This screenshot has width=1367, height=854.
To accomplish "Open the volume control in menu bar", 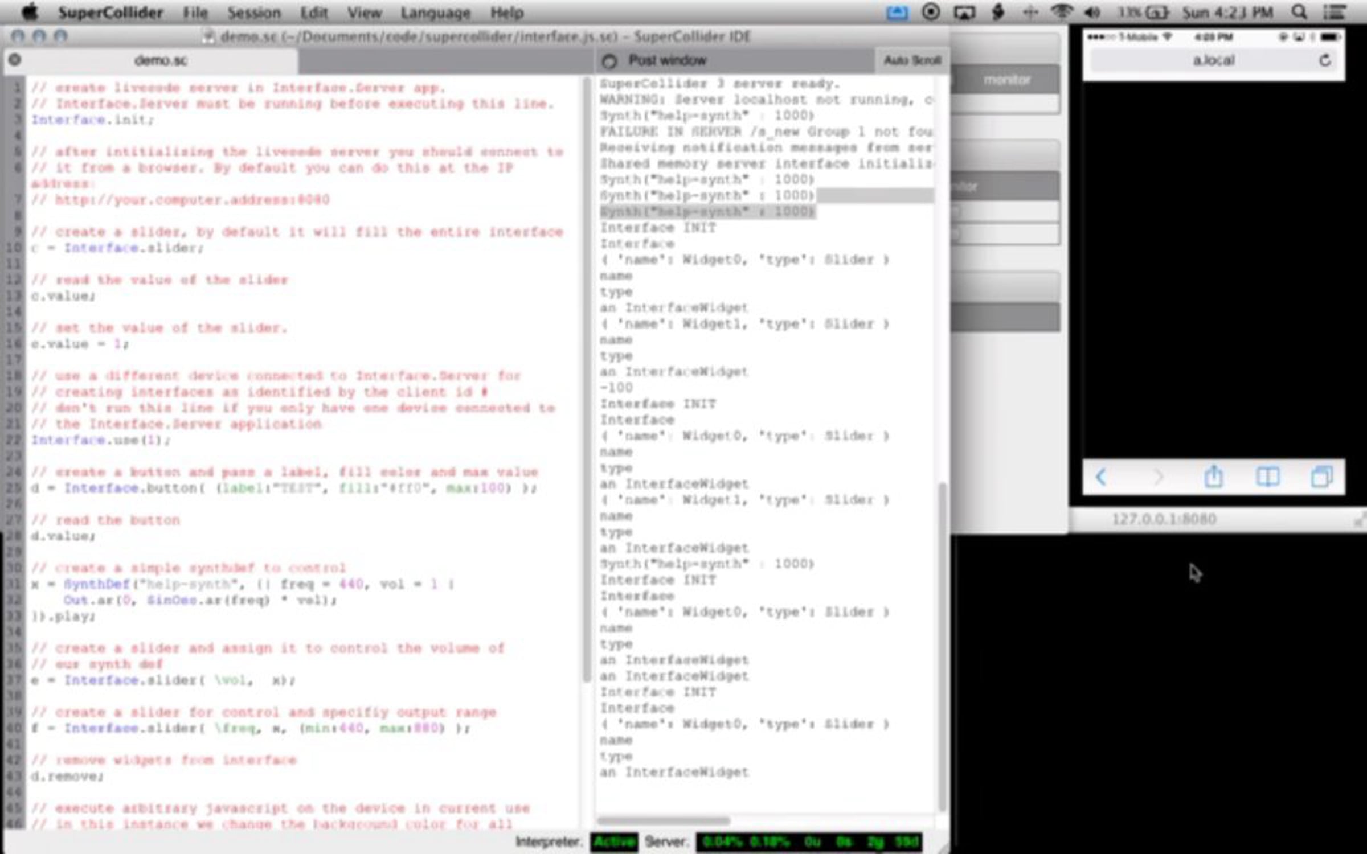I will point(1092,13).
